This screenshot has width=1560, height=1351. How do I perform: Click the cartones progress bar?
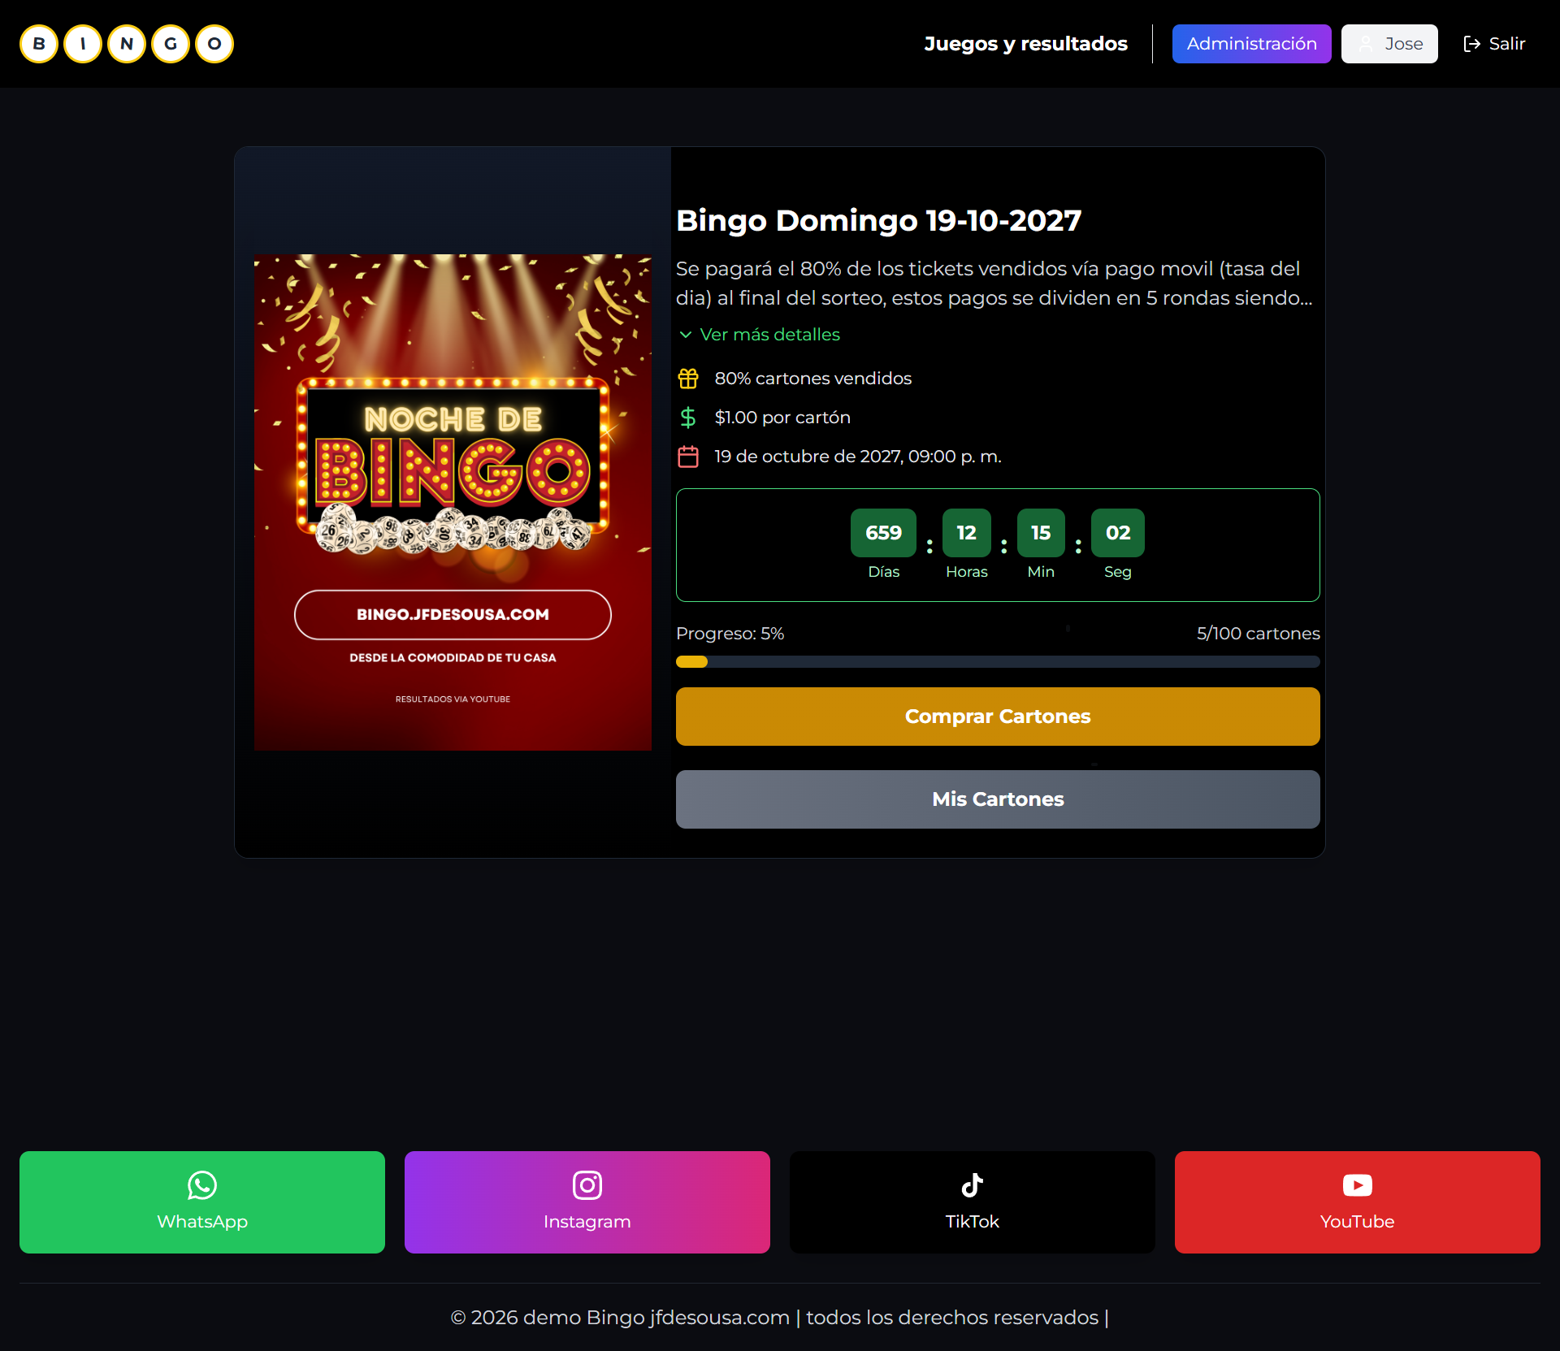tap(998, 662)
